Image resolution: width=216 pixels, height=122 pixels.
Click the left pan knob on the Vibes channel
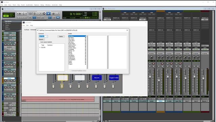[x=159, y=57]
